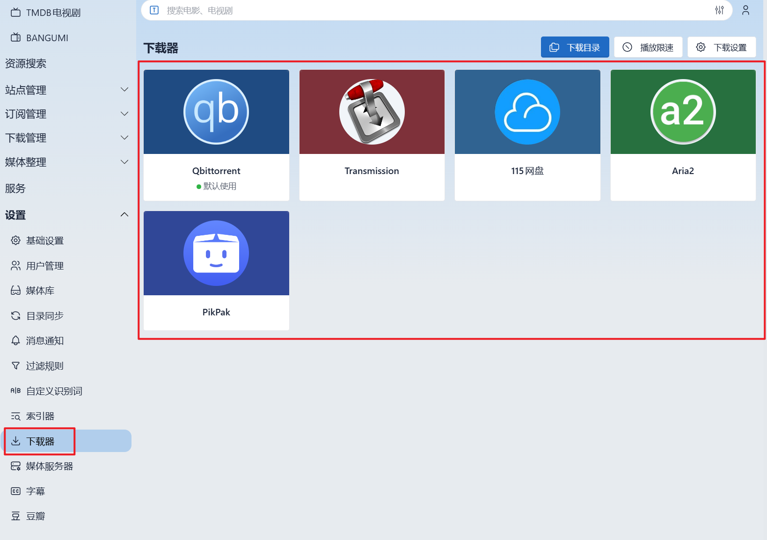Open the PikPak downloader icon

tap(216, 253)
